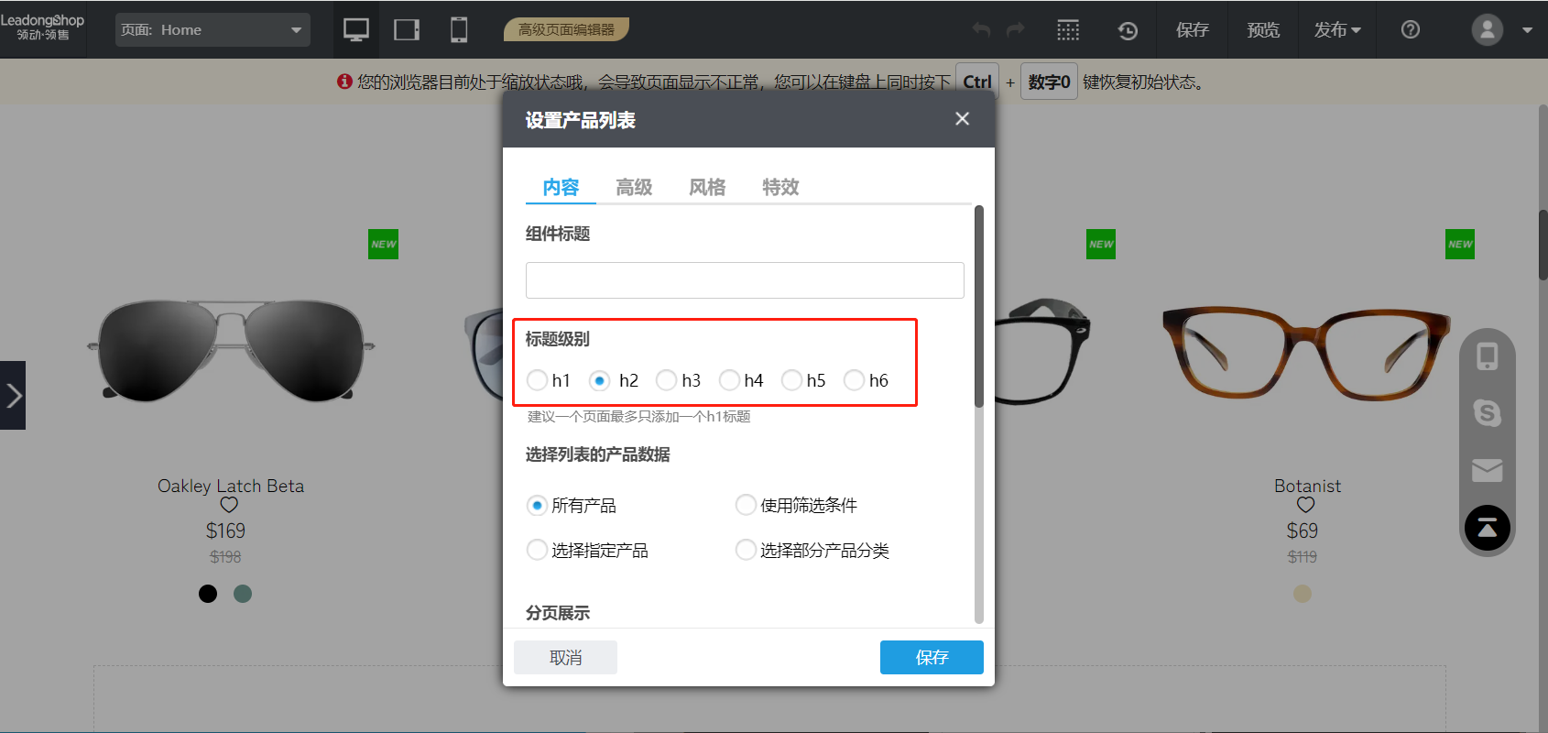Viewport: 1548px width, 733px height.
Task: Switch to tablet preview mode icon
Action: (x=407, y=30)
